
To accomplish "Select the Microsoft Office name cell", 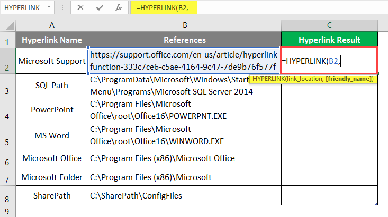I will 52,158.
